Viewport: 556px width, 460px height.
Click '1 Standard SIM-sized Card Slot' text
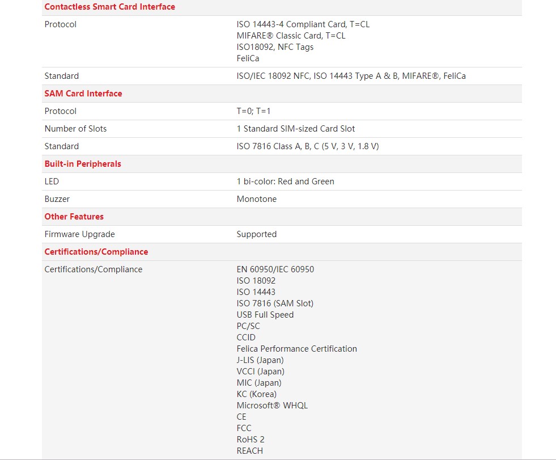296,129
